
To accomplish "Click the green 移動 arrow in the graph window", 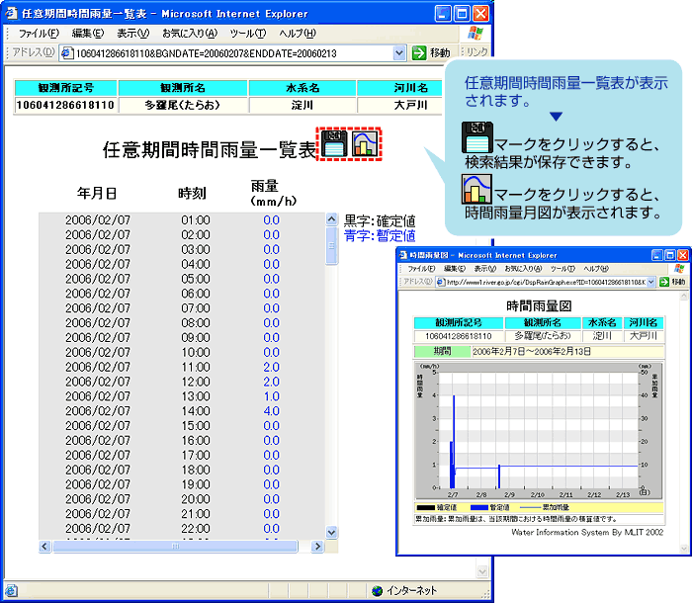I will tap(662, 282).
